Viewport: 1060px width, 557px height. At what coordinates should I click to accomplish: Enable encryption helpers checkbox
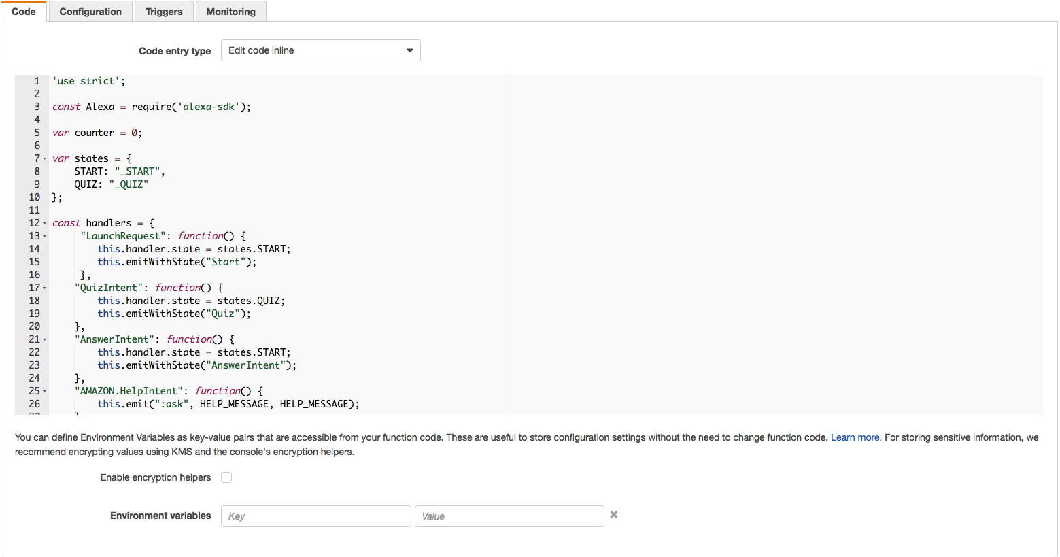pos(226,477)
